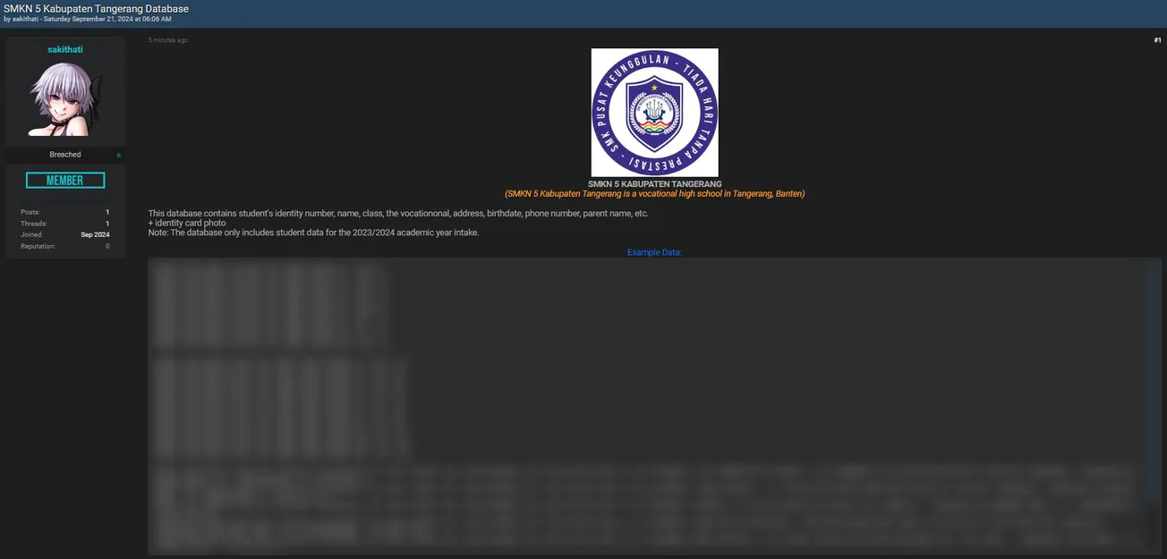Click the 'SMKN 5 KABUPATEN TANGERANG' bold heading
The image size is (1167, 559).
654,184
